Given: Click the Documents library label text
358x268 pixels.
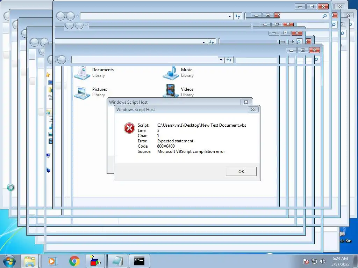Looking at the screenshot, I should (103, 70).
